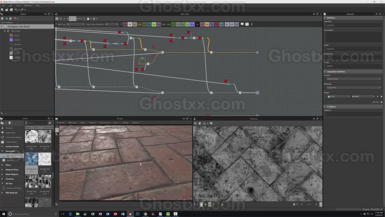
Task: Click the Redo icon in main toolbar
Action: coord(22,10)
